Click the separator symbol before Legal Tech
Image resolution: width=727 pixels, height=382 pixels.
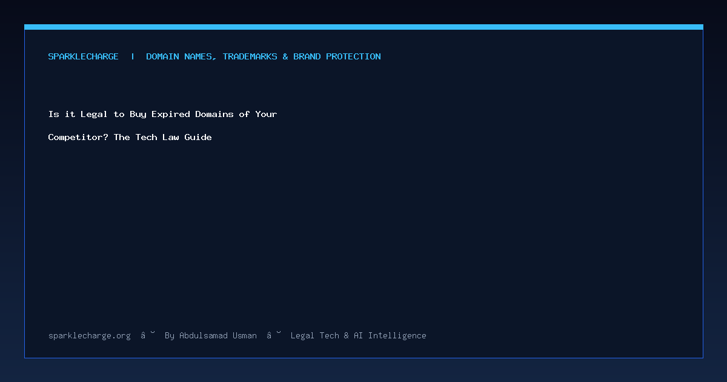[274, 335]
